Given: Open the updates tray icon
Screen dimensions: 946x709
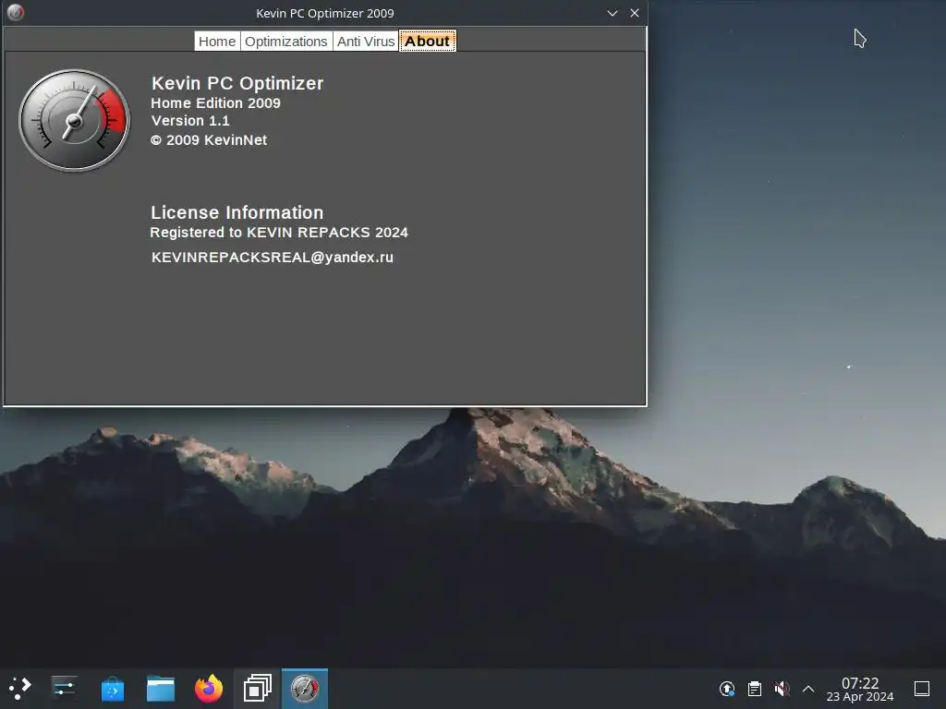Looking at the screenshot, I should [727, 689].
